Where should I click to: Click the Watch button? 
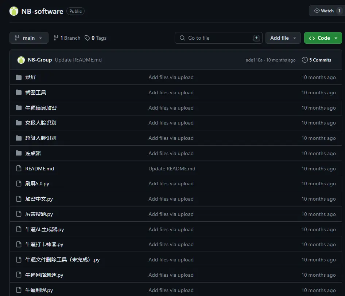(x=327, y=11)
